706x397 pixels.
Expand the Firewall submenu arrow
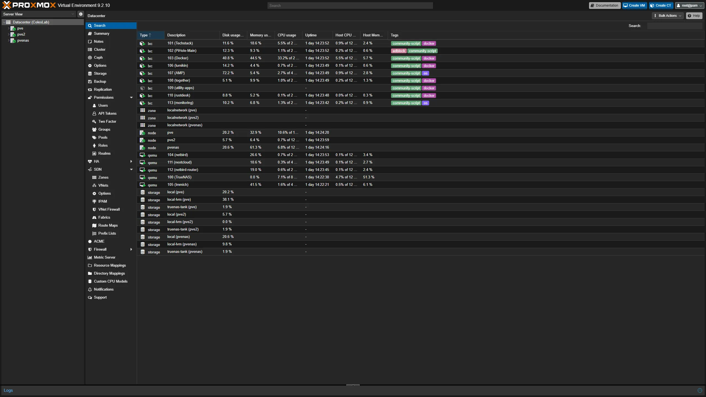click(131, 250)
